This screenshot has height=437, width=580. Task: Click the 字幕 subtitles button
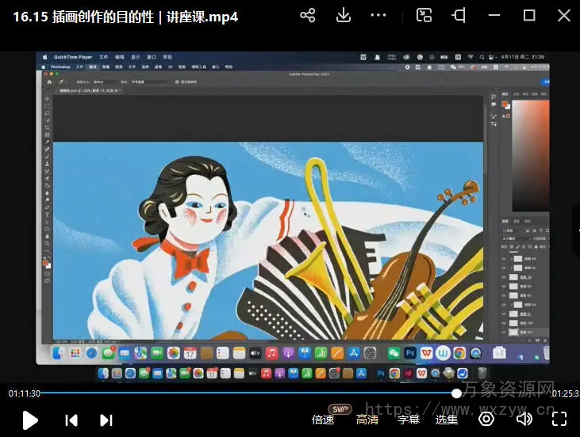pos(409,420)
